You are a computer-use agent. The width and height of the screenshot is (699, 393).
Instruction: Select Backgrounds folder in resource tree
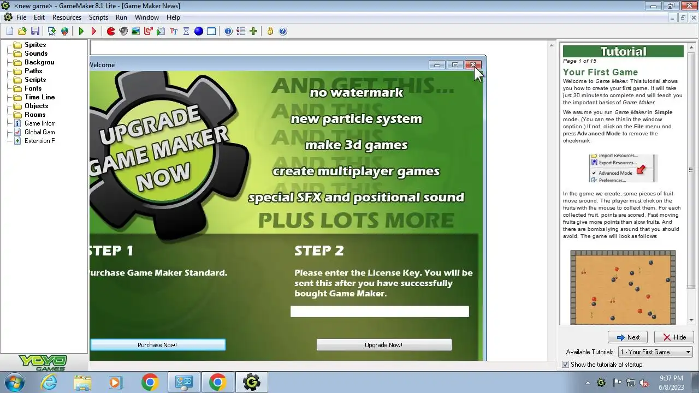point(39,62)
